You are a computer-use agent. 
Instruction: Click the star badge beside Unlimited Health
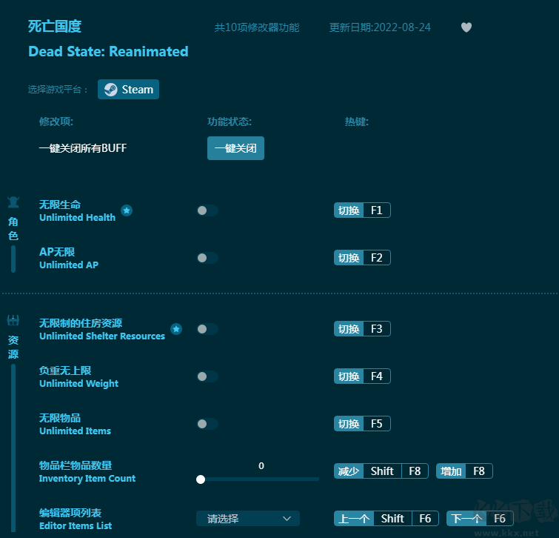pyautogui.click(x=127, y=210)
